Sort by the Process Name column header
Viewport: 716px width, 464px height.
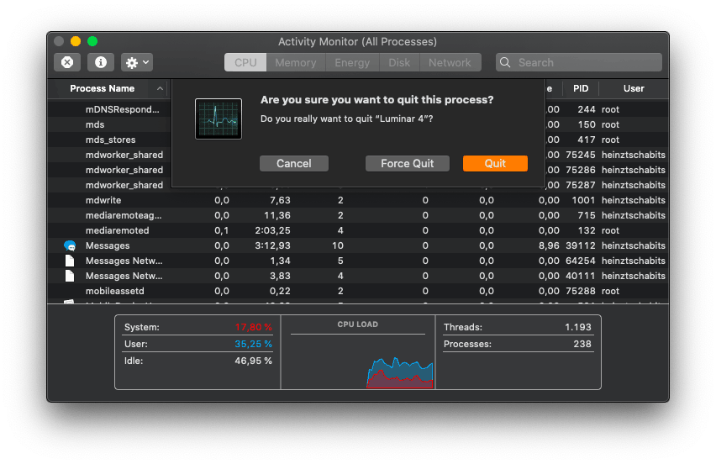[102, 88]
